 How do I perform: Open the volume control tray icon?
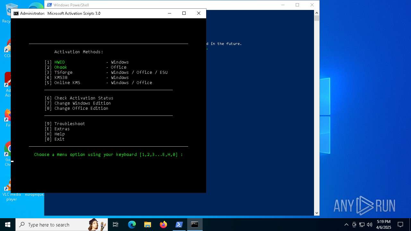coord(370,225)
